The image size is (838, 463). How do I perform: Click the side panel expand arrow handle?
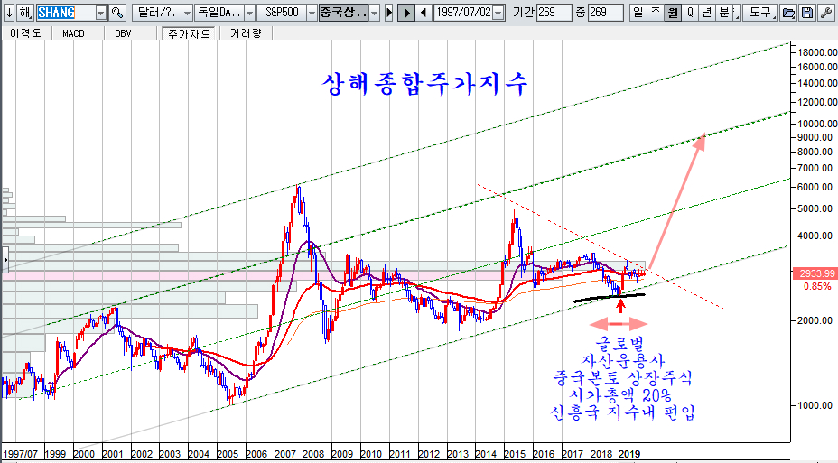point(5,260)
